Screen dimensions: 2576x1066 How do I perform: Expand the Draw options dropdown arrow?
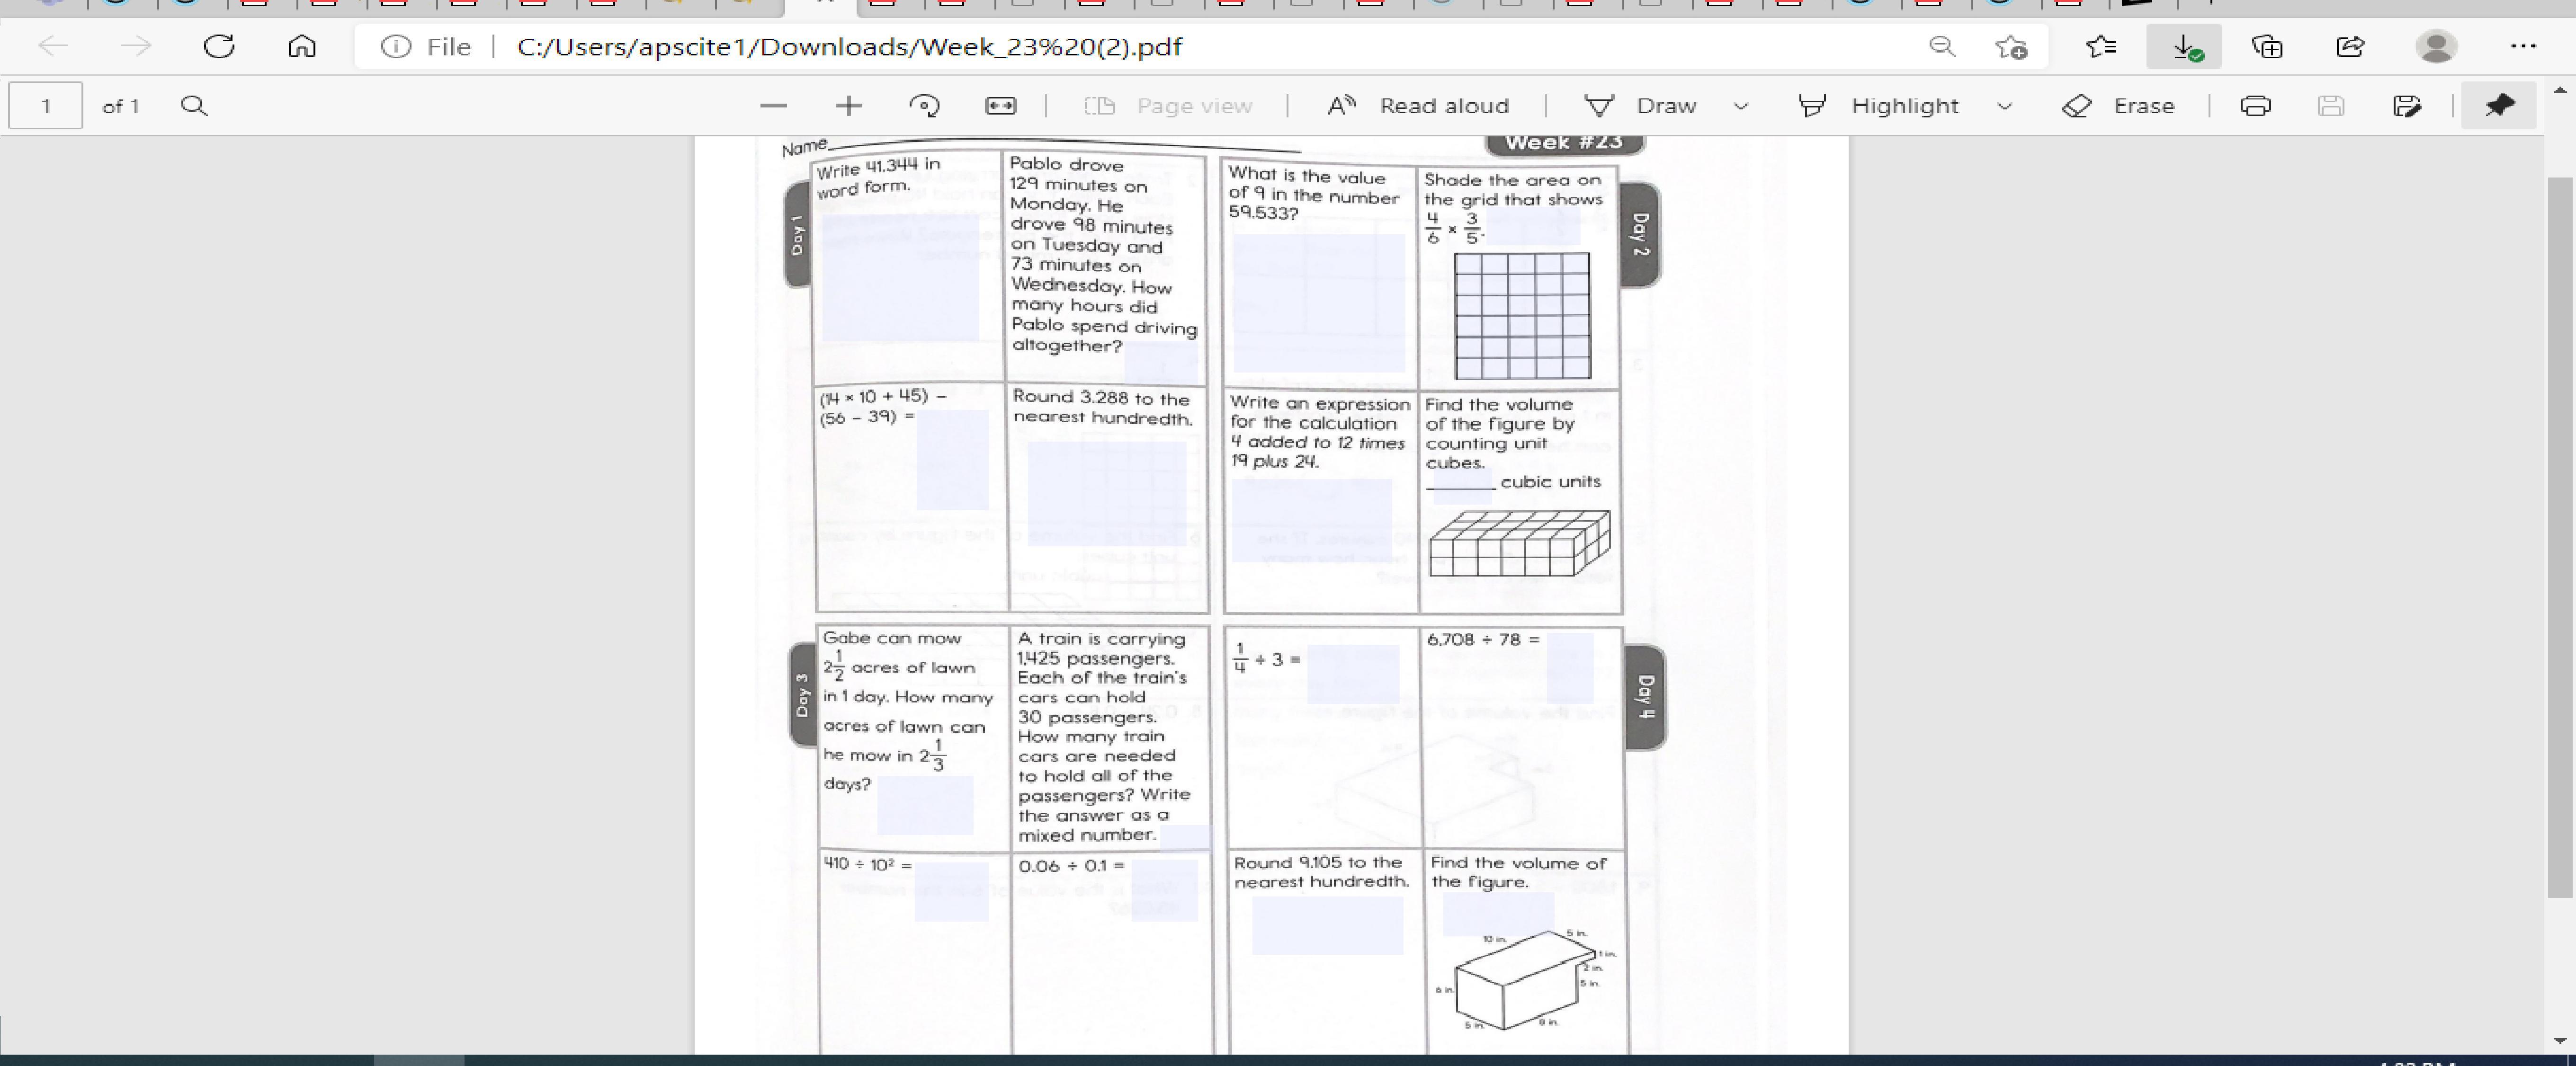[1741, 106]
